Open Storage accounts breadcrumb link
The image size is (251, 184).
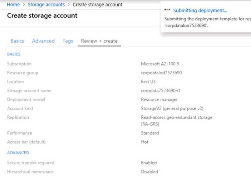[x=46, y=4]
